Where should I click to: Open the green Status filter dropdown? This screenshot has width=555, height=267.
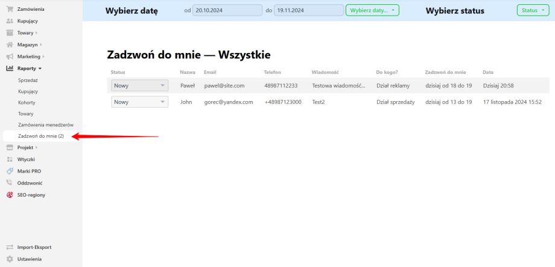[x=533, y=10]
